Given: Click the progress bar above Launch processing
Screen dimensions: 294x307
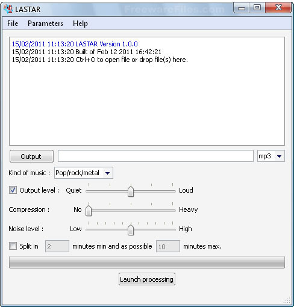Looking at the screenshot, I should pos(147,262).
